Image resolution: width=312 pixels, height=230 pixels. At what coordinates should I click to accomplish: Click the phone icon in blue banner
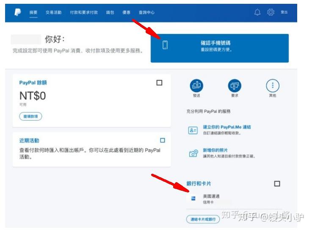tap(165, 45)
